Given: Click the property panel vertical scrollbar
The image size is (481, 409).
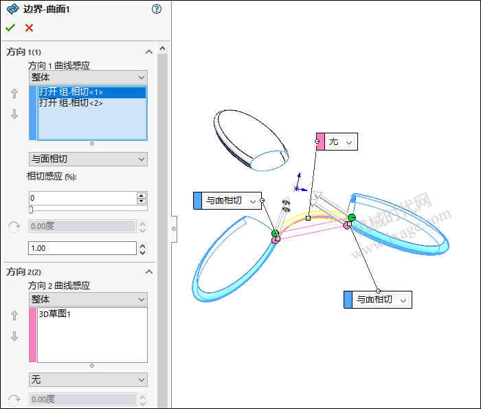Looking at the screenshot, I should [x=163, y=230].
